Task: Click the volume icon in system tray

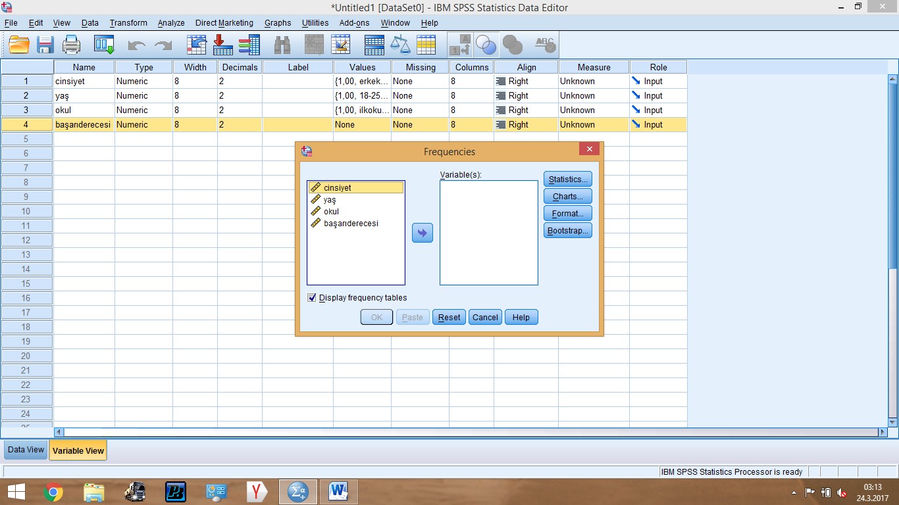Action: point(842,493)
